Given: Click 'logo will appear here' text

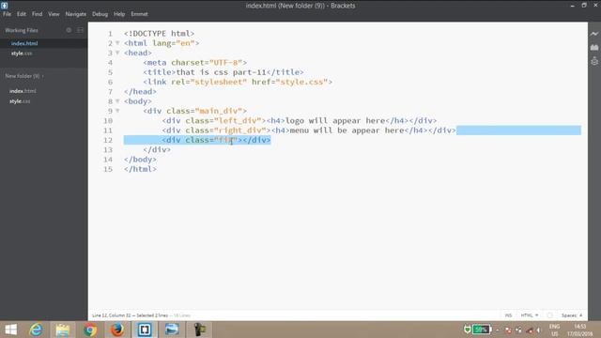Looking at the screenshot, I should [335, 120].
